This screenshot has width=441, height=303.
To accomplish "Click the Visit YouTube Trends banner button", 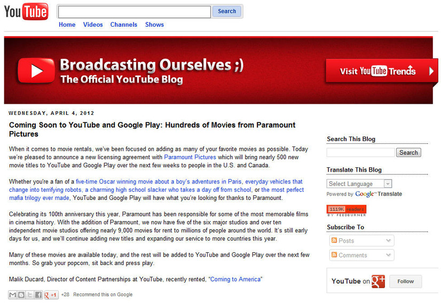I will (x=381, y=71).
